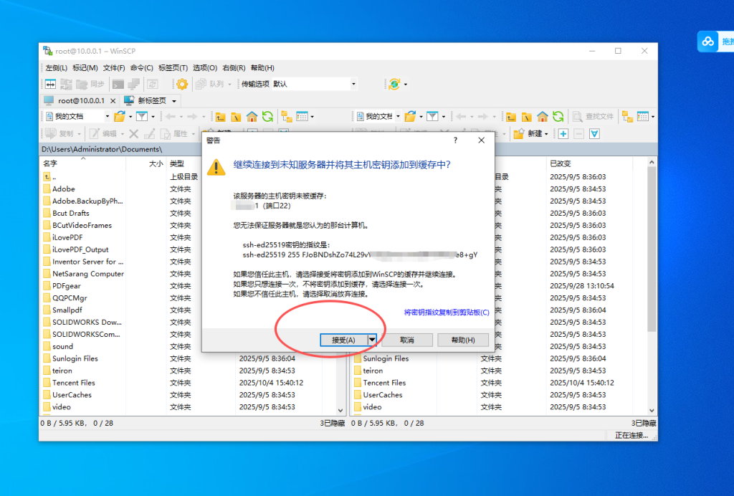Create new item with 新建 folder icon
This screenshot has height=496, width=734.
(x=519, y=134)
